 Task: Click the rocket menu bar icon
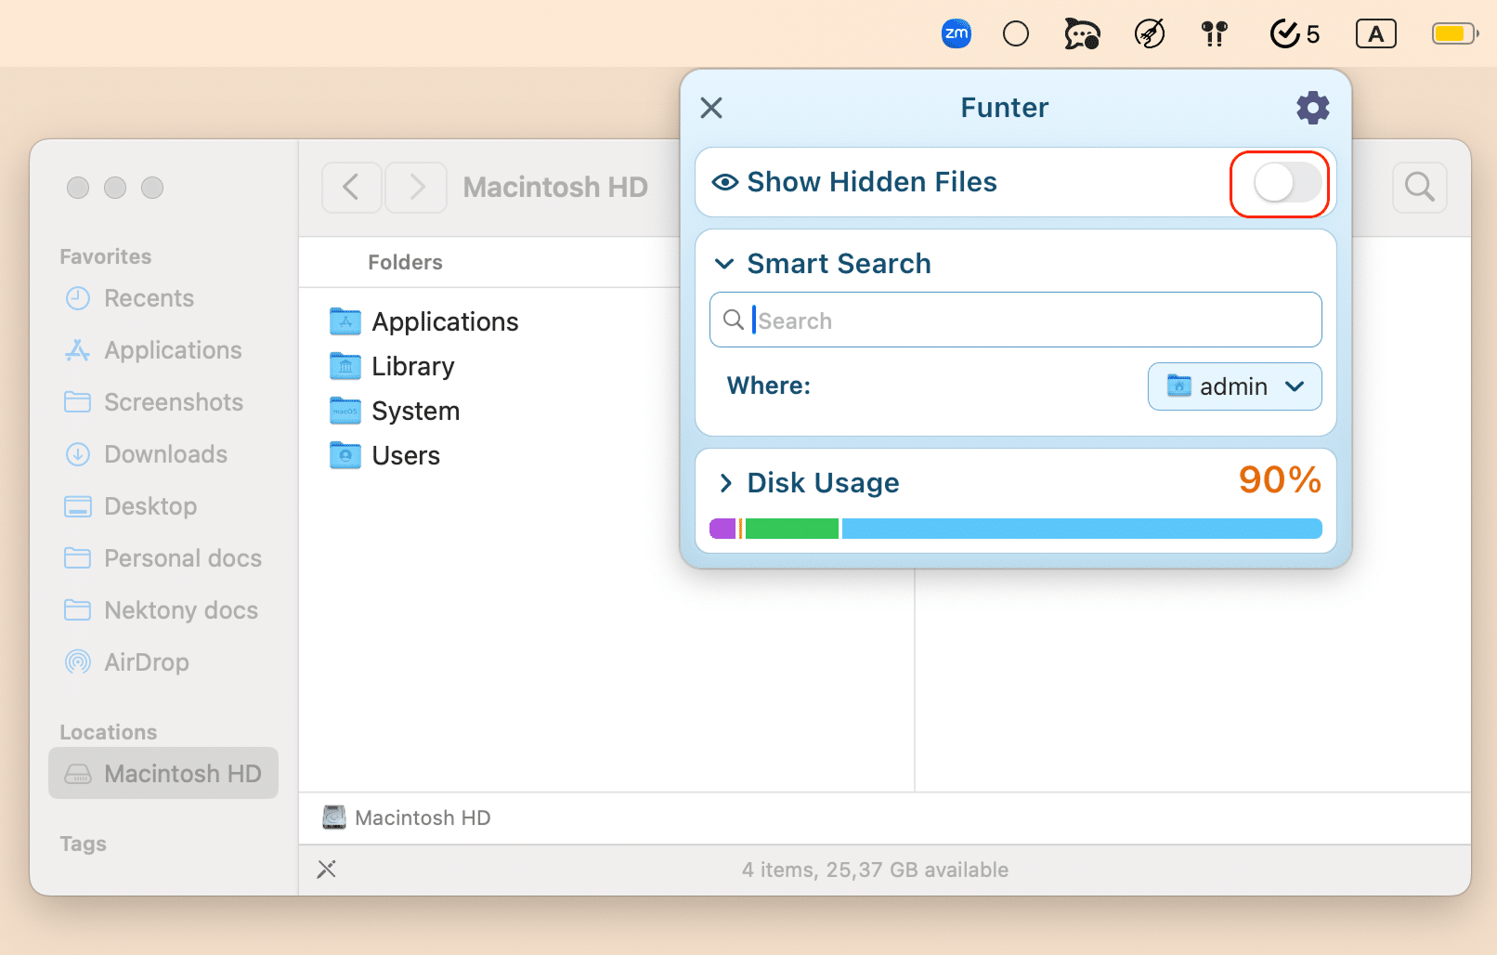point(1150,34)
